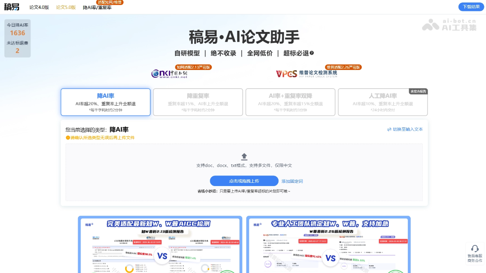Click the CNKI 中国知网 logo
486x273 pixels.
[x=170, y=74]
